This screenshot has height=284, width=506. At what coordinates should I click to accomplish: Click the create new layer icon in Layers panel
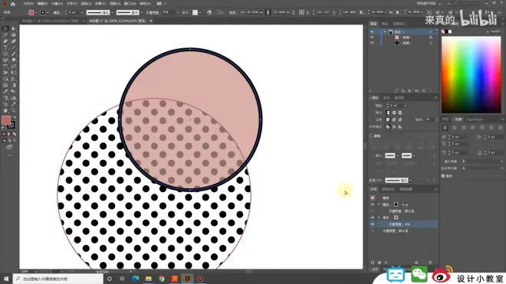(423, 91)
